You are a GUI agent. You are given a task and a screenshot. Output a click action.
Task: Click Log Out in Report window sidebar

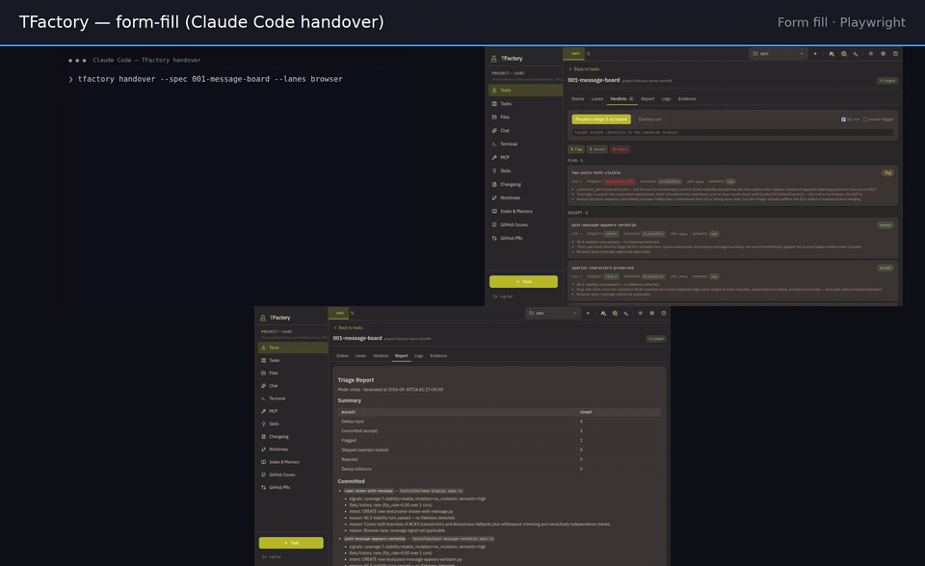tap(272, 556)
